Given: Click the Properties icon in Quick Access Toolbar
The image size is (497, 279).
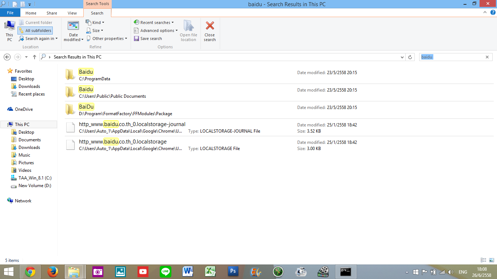Looking at the screenshot, I should point(15,4).
